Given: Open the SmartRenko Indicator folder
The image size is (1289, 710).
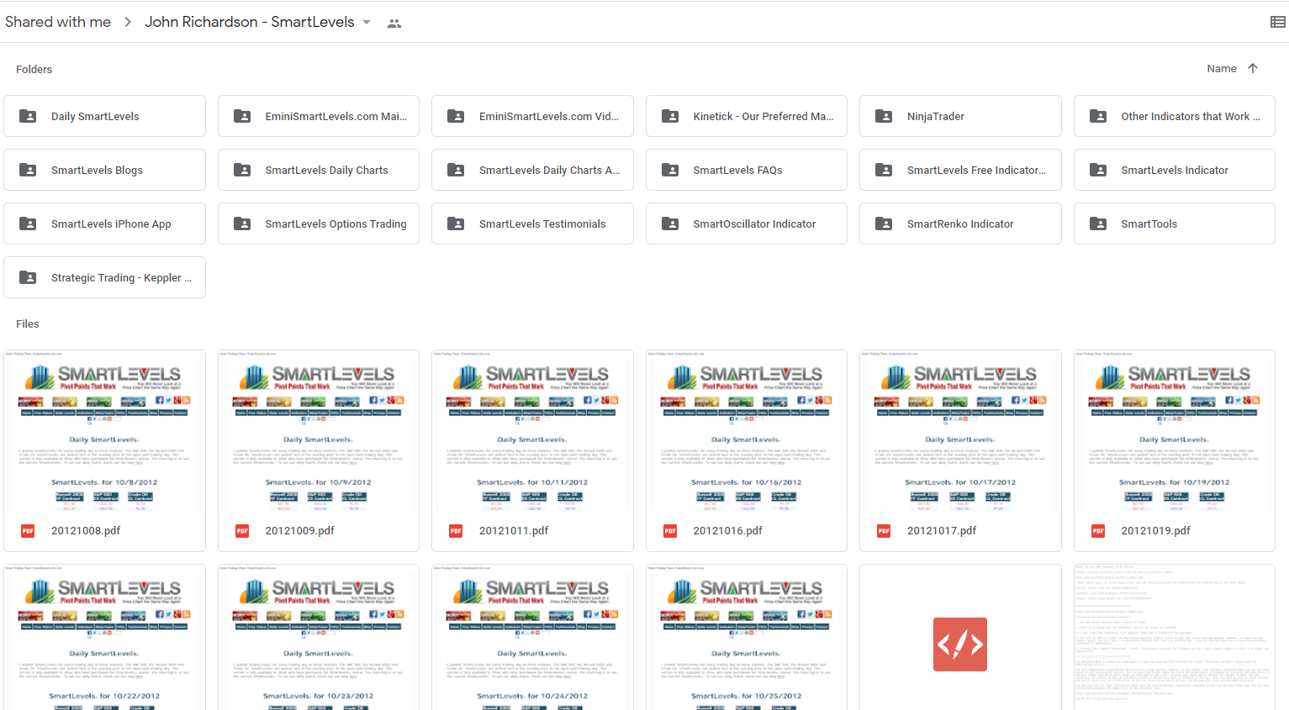Looking at the screenshot, I should click(960, 224).
